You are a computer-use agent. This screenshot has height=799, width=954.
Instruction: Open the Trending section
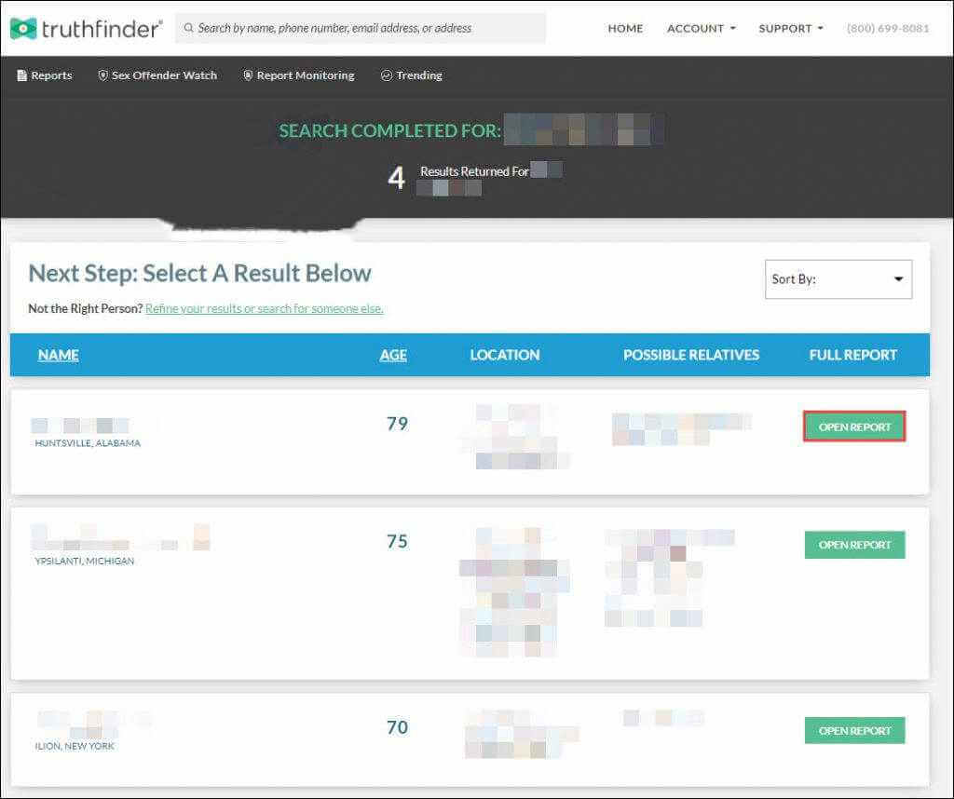(x=412, y=75)
